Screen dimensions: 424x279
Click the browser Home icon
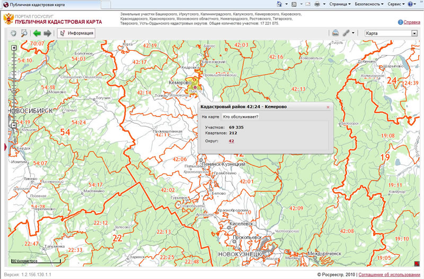(279, 4)
